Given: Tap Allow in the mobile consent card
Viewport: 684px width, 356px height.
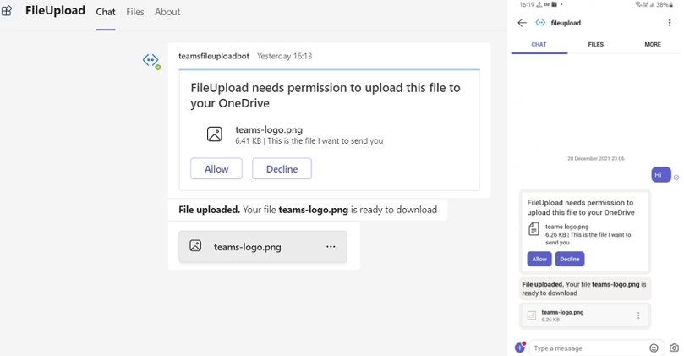Looking at the screenshot, I should [x=539, y=259].
